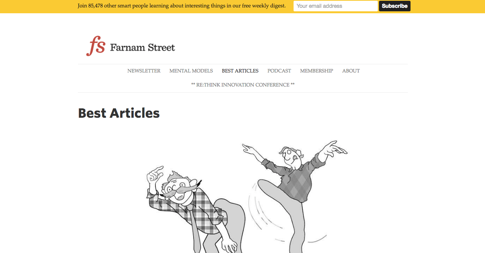Click the 'Best Articles' page heading
485x253 pixels.
119,113
